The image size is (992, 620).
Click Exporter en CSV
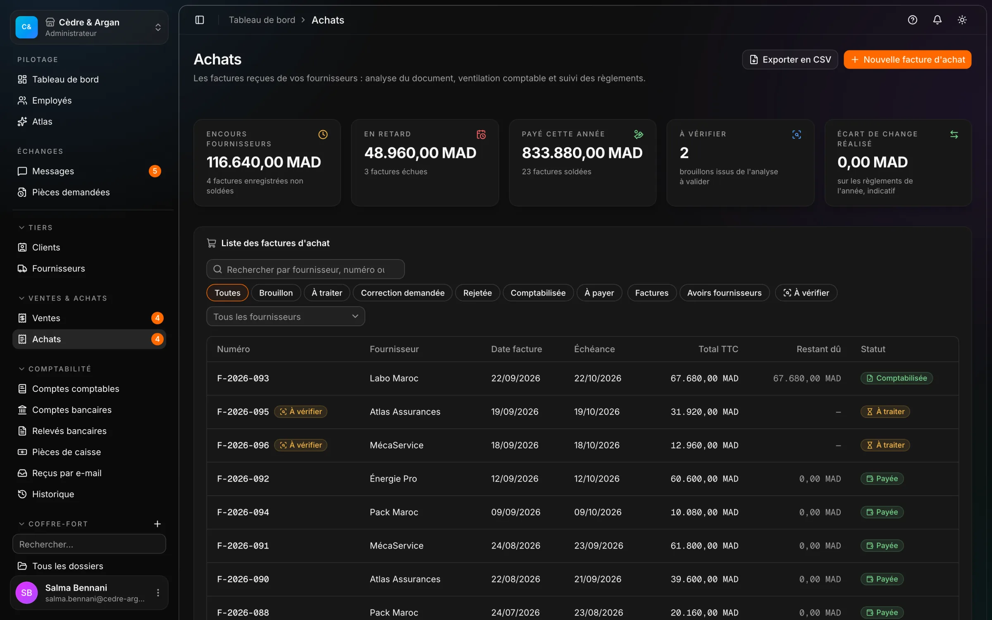coord(790,60)
